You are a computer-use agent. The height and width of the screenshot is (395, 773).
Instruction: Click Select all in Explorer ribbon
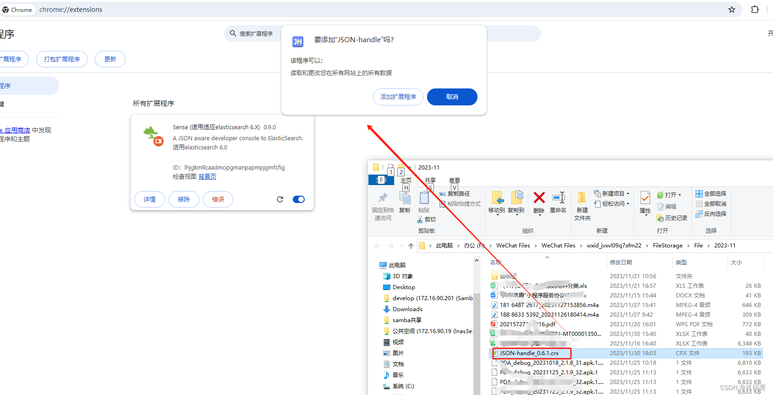pos(711,194)
